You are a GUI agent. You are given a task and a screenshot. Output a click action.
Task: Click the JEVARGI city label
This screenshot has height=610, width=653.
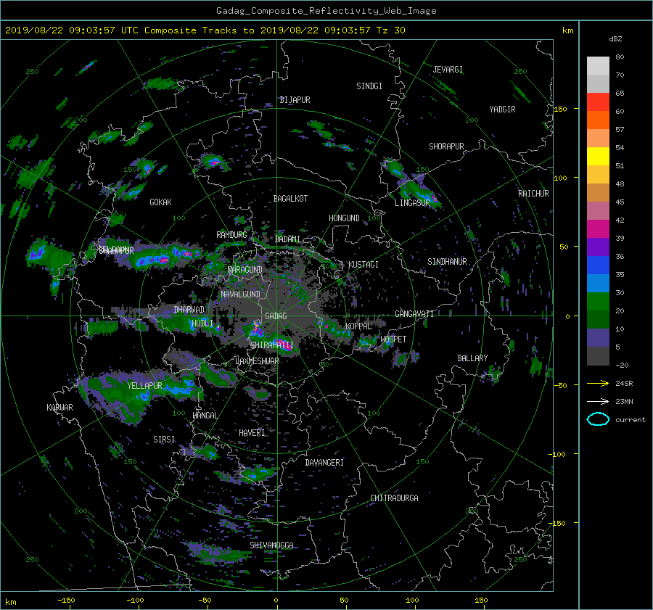(x=448, y=70)
